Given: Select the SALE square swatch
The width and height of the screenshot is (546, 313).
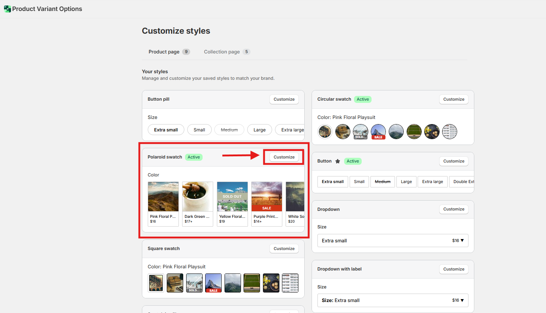Looking at the screenshot, I should point(213,283).
